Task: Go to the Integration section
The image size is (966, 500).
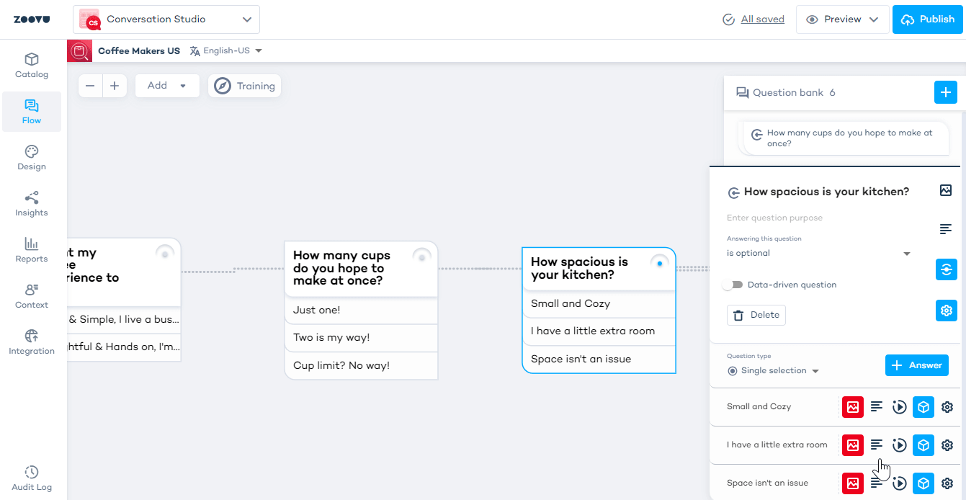Action: (32, 342)
